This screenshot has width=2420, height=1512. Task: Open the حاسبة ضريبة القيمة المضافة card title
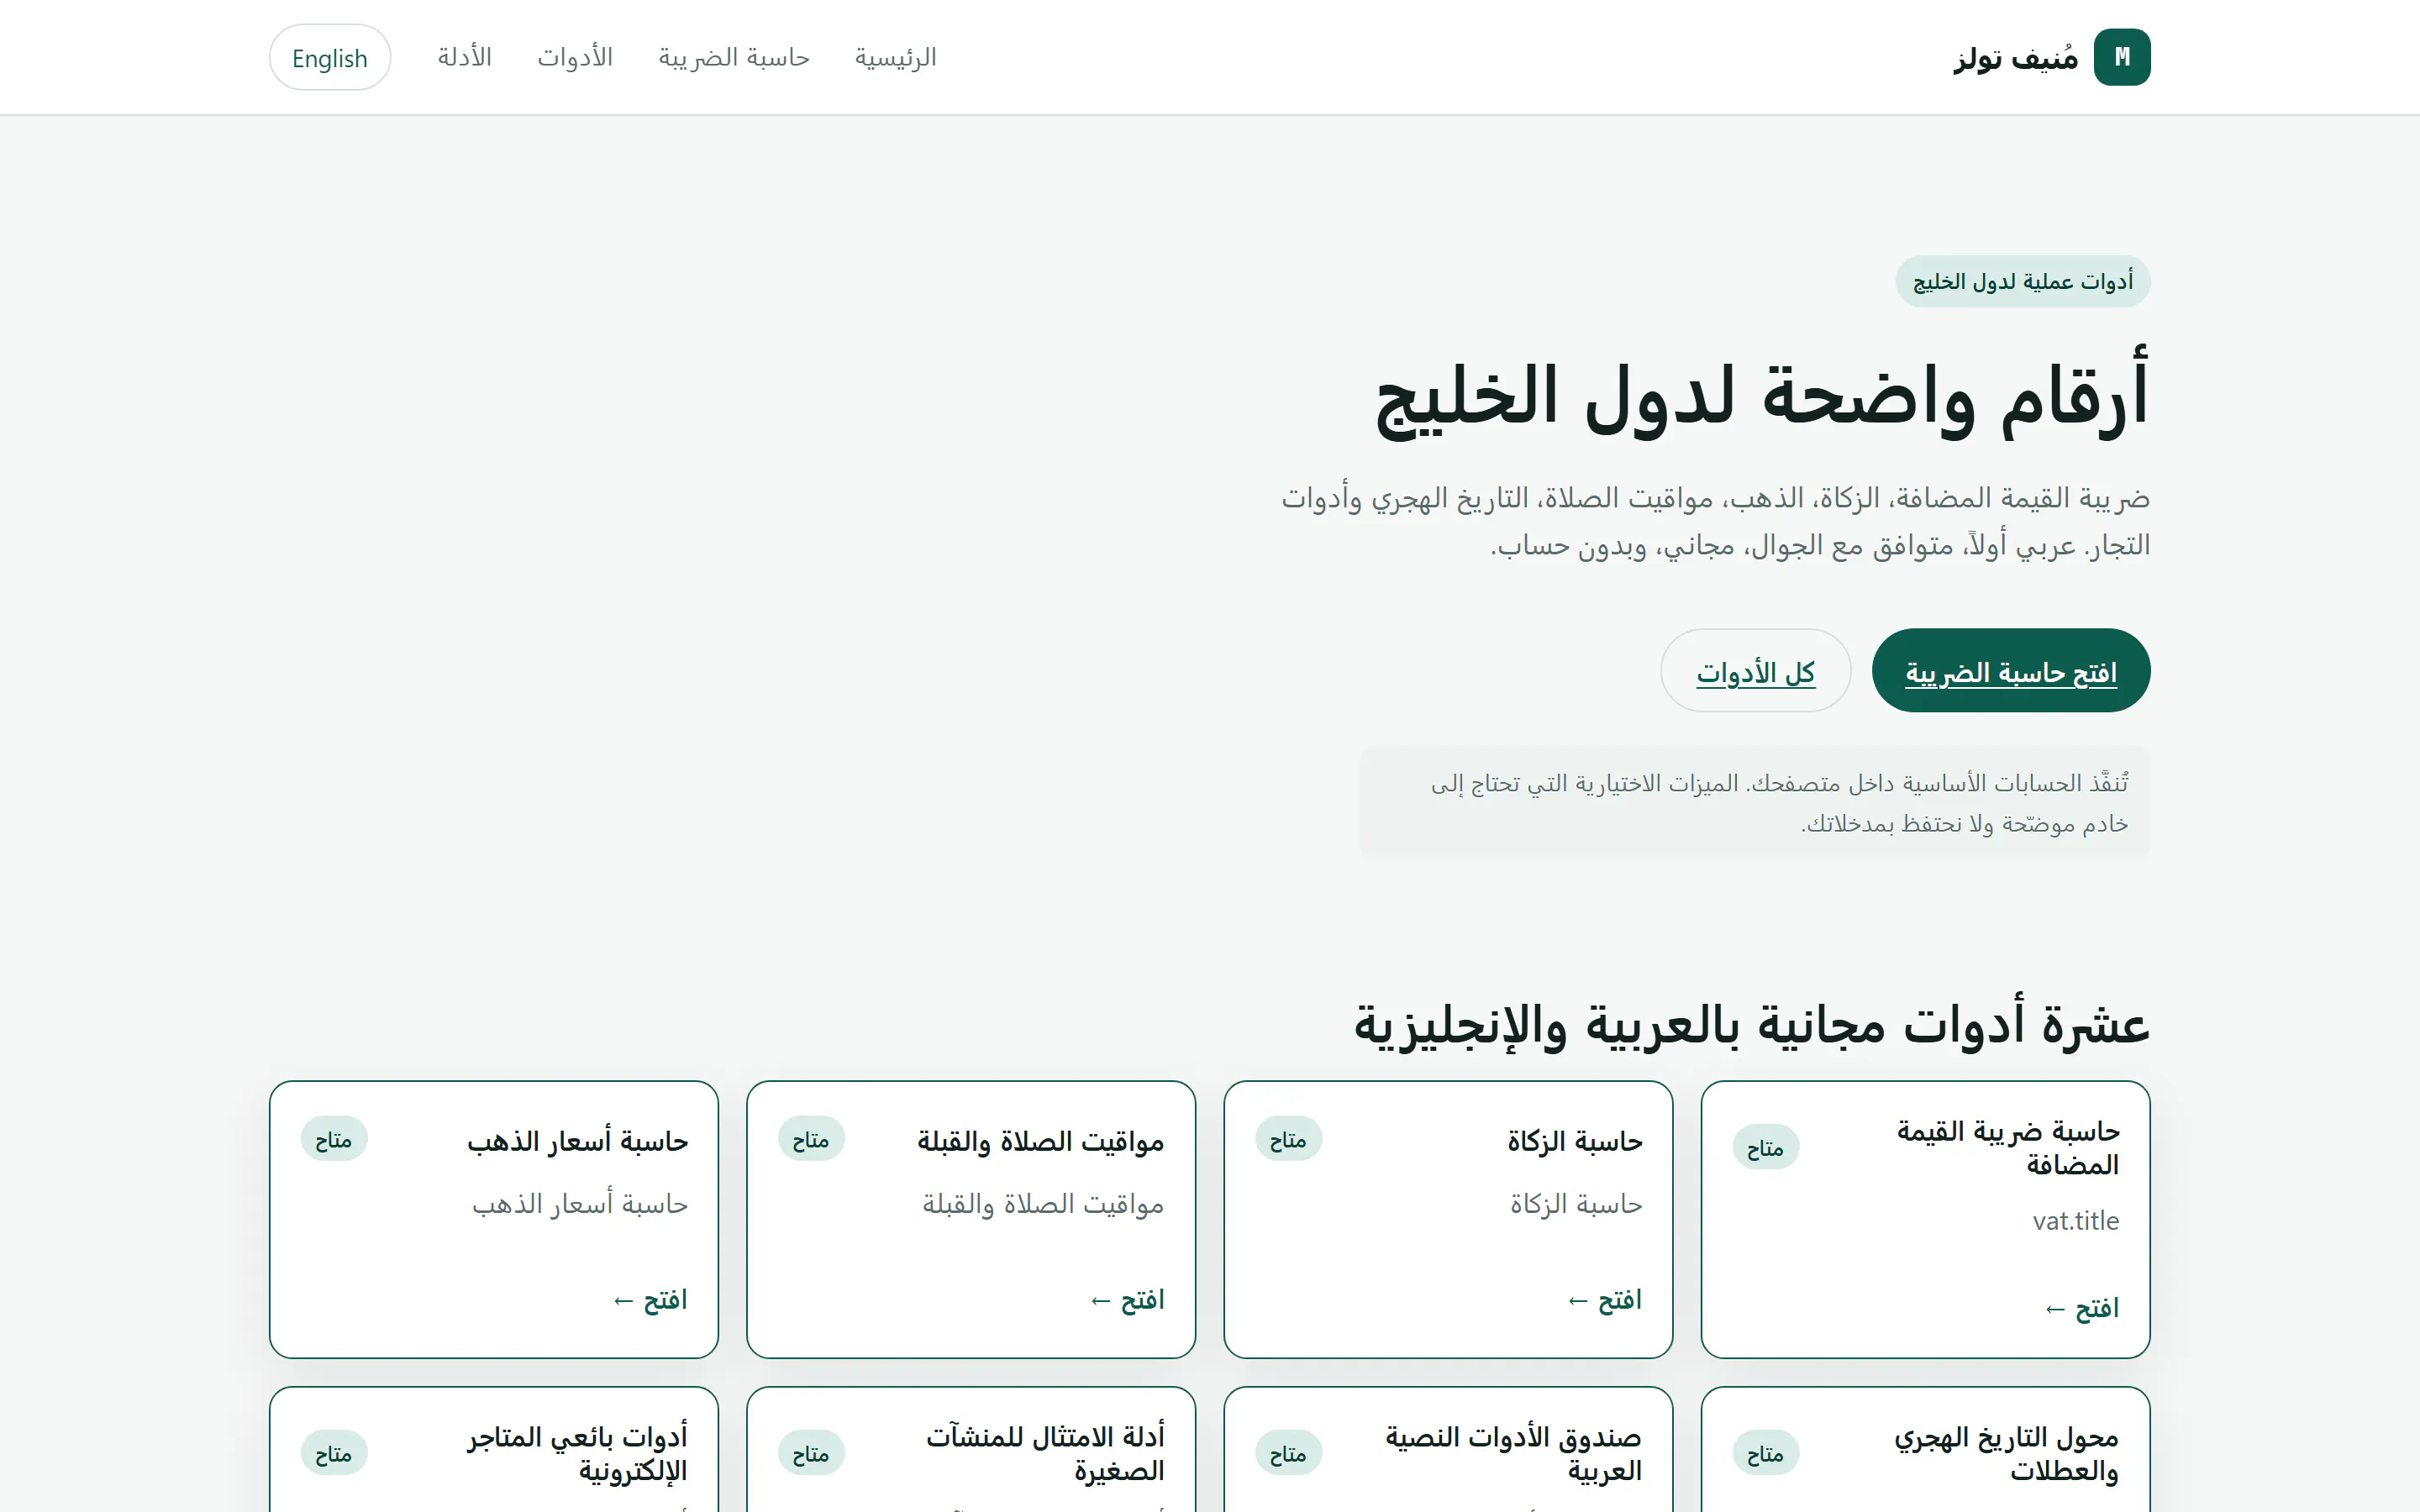pos(2008,1147)
